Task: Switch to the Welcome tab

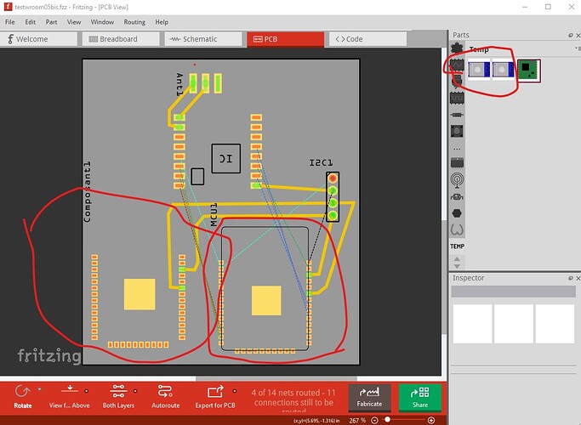Action: point(38,39)
